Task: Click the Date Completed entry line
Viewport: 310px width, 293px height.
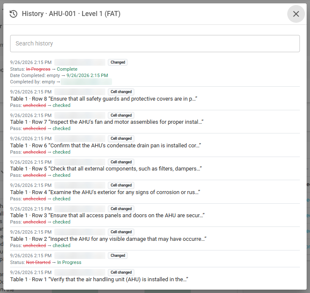Action: (59, 75)
